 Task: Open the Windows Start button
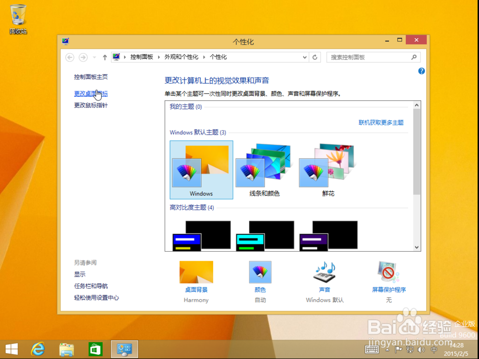(11, 349)
